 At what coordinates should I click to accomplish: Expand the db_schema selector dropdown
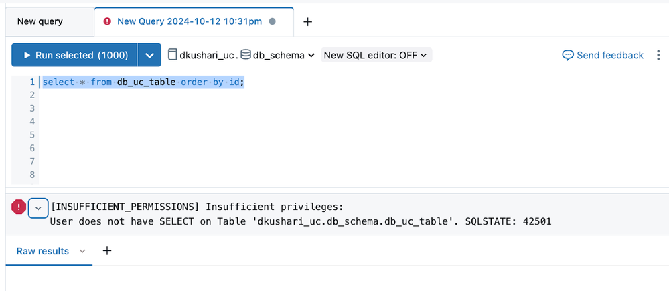point(311,56)
